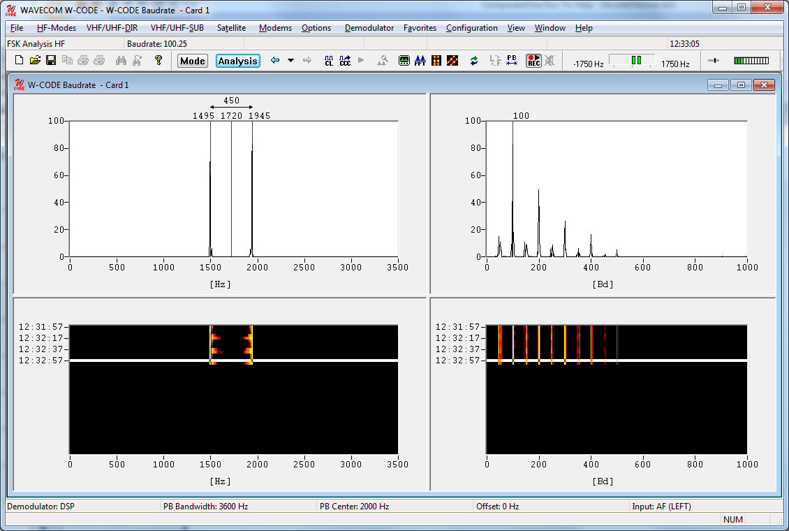Click the Find Next icon beside binoculars

tap(137, 60)
